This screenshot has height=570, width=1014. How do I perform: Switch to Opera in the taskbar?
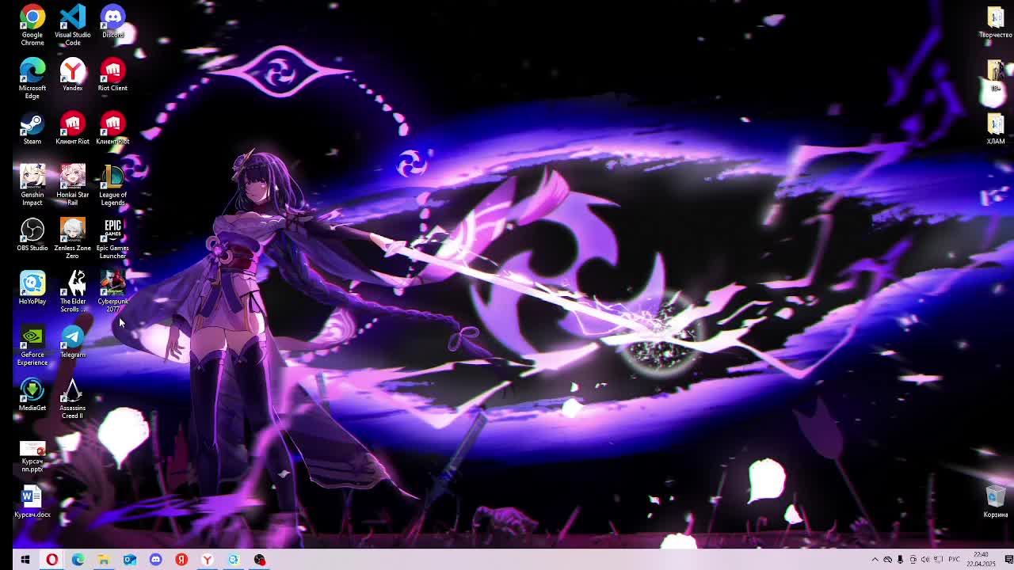51,560
